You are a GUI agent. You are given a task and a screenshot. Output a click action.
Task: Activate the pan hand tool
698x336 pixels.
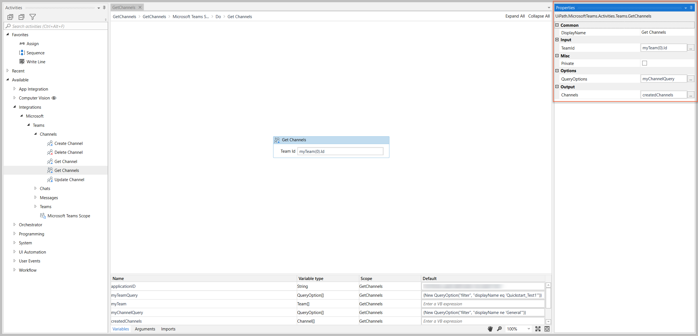coord(490,329)
